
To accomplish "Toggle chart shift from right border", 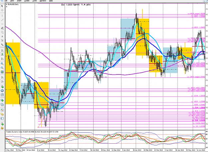I will tap(2, 81).
